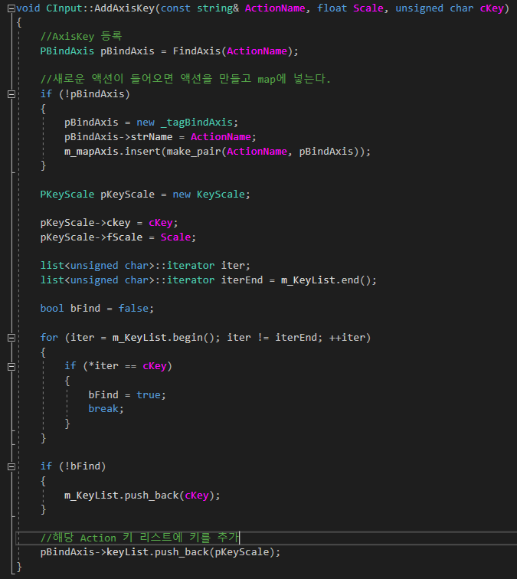This screenshot has width=517, height=579.
Task: Click the pBindAxis->strName assignment line
Action: click(x=160, y=136)
